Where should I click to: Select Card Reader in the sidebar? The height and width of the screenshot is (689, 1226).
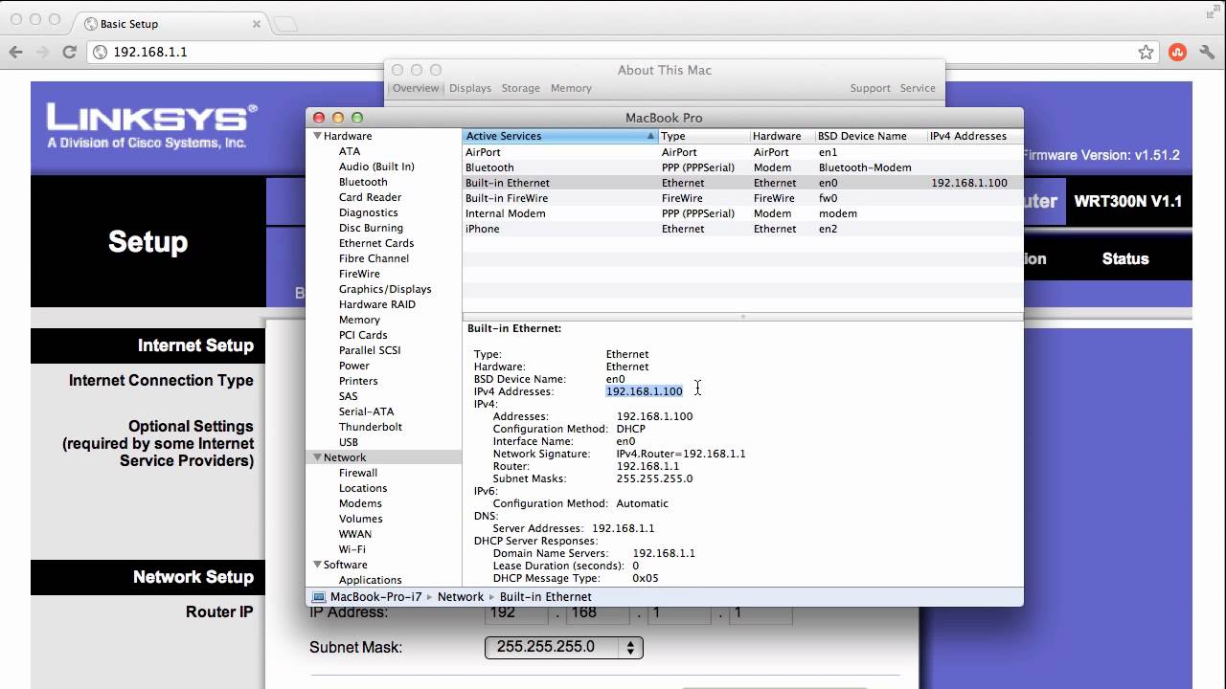[370, 197]
